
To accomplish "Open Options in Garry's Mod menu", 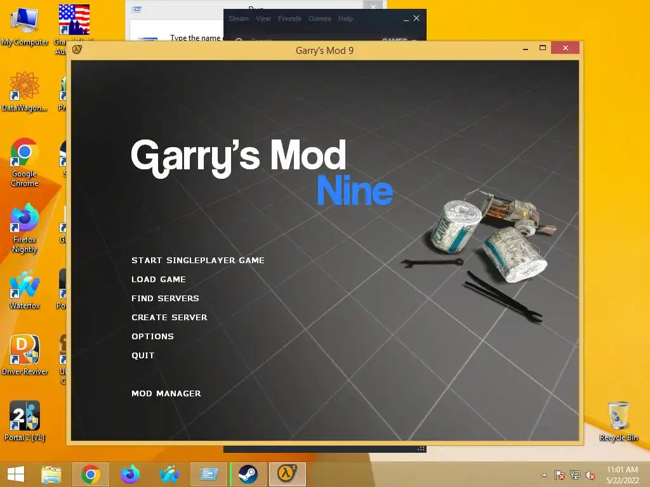I will tap(152, 337).
